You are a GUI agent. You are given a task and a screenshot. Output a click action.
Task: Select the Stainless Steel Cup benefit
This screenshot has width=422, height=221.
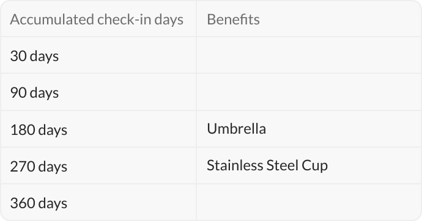tap(267, 165)
